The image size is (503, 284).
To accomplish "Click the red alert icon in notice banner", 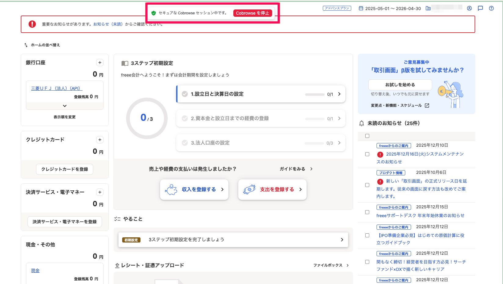I will 32,24.
